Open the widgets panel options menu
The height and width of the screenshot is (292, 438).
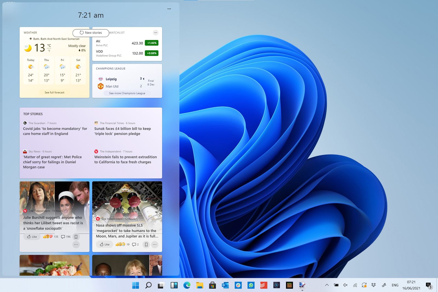coord(169,9)
